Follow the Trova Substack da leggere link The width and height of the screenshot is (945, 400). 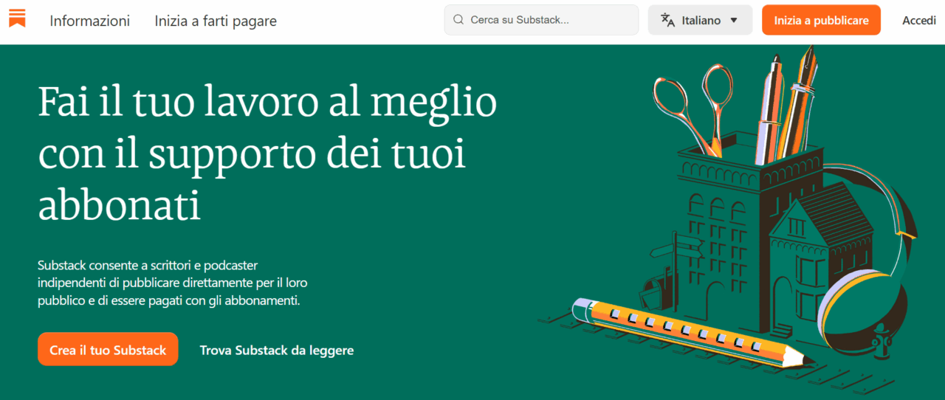point(277,350)
